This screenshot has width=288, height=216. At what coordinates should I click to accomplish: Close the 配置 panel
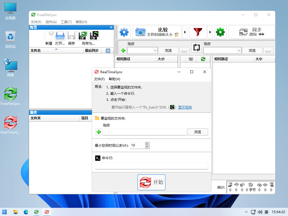[x=111, y=27]
